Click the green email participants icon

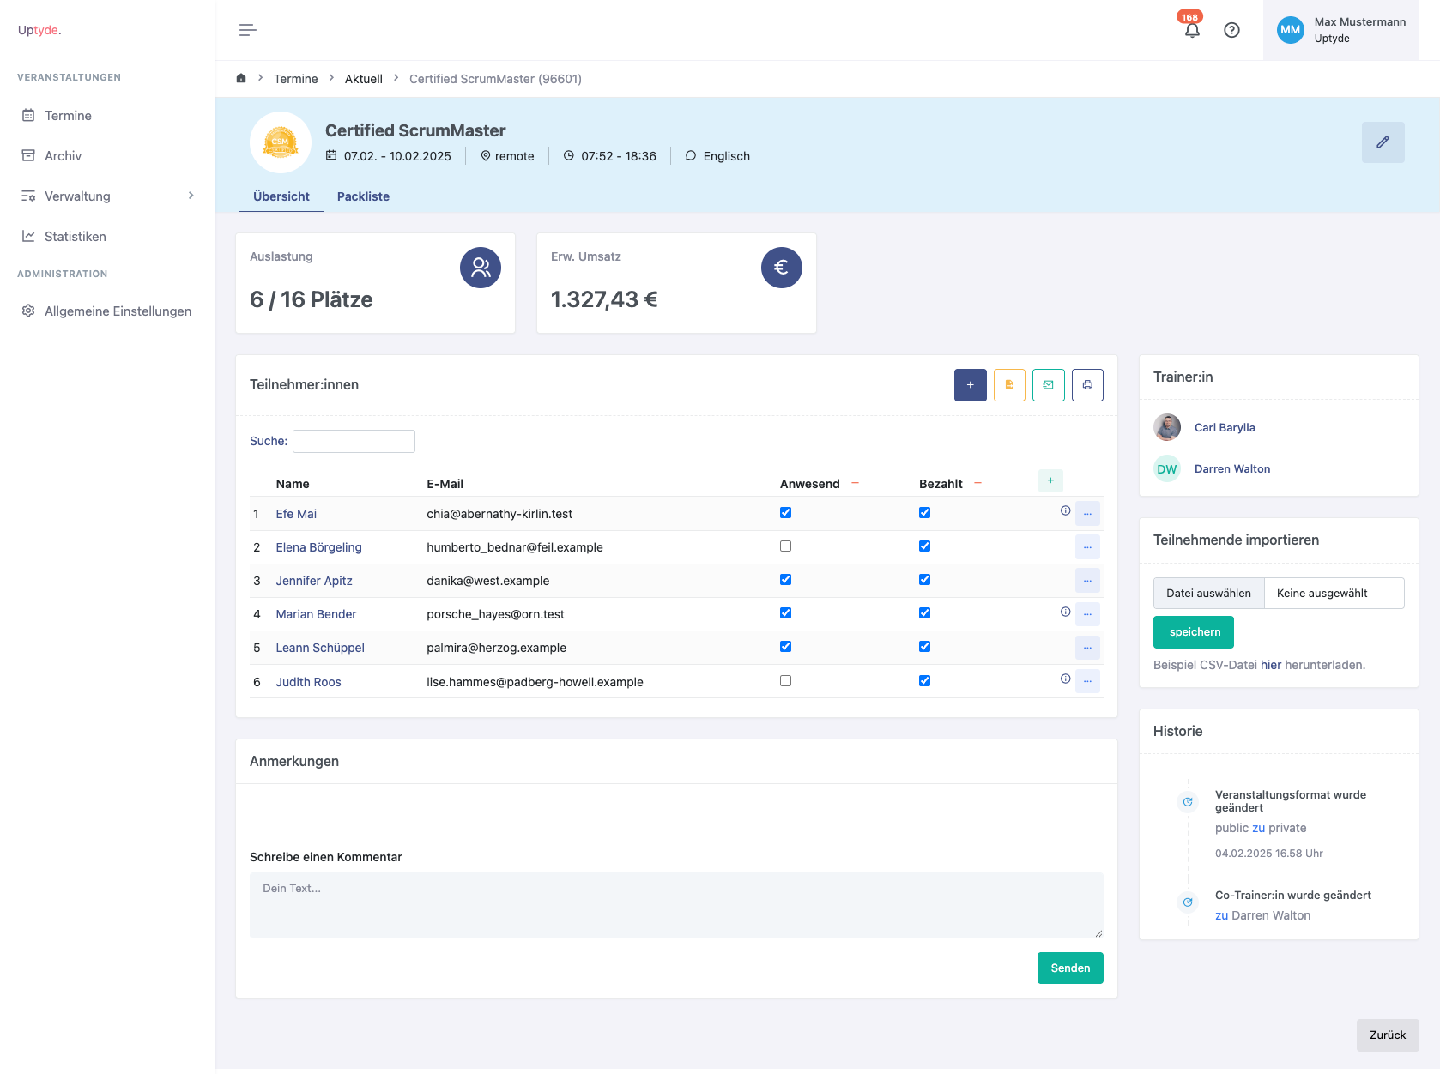pyautogui.click(x=1048, y=385)
